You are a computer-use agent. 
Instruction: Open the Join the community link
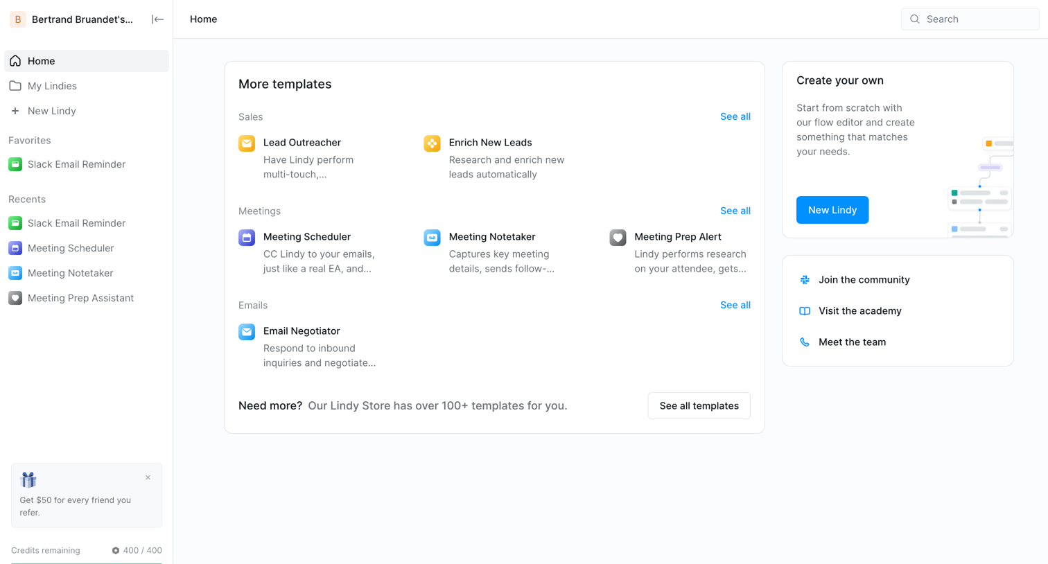(864, 280)
